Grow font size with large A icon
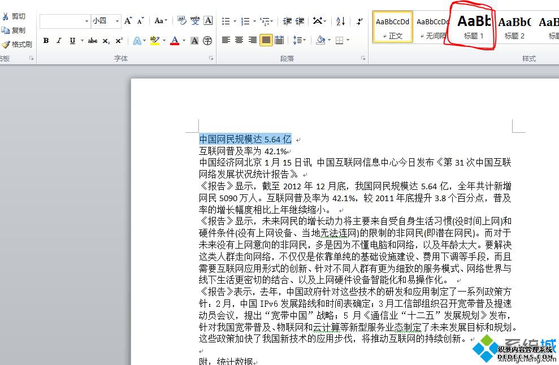The width and height of the screenshot is (559, 365). [128, 21]
